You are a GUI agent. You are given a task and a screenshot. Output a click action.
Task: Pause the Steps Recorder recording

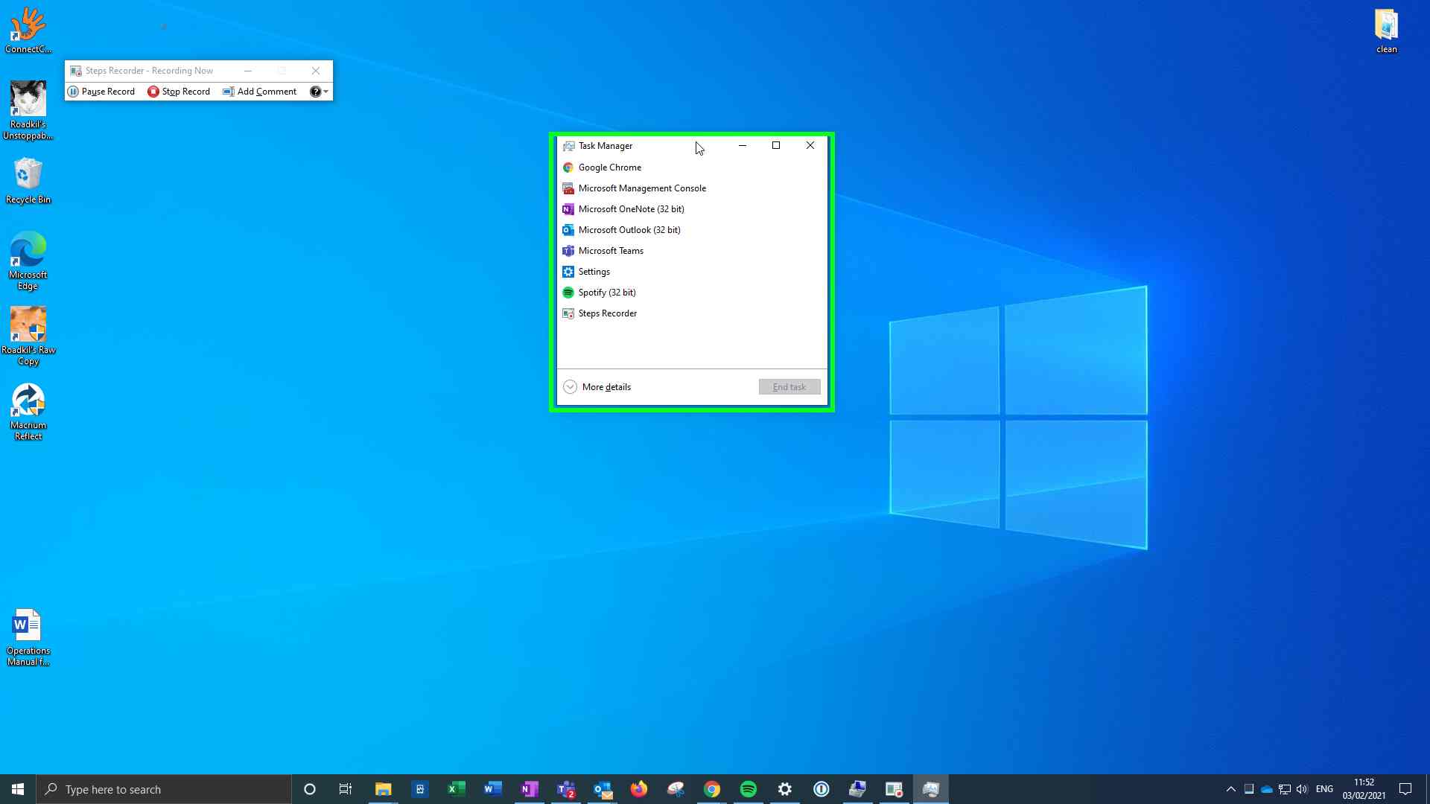101,92
